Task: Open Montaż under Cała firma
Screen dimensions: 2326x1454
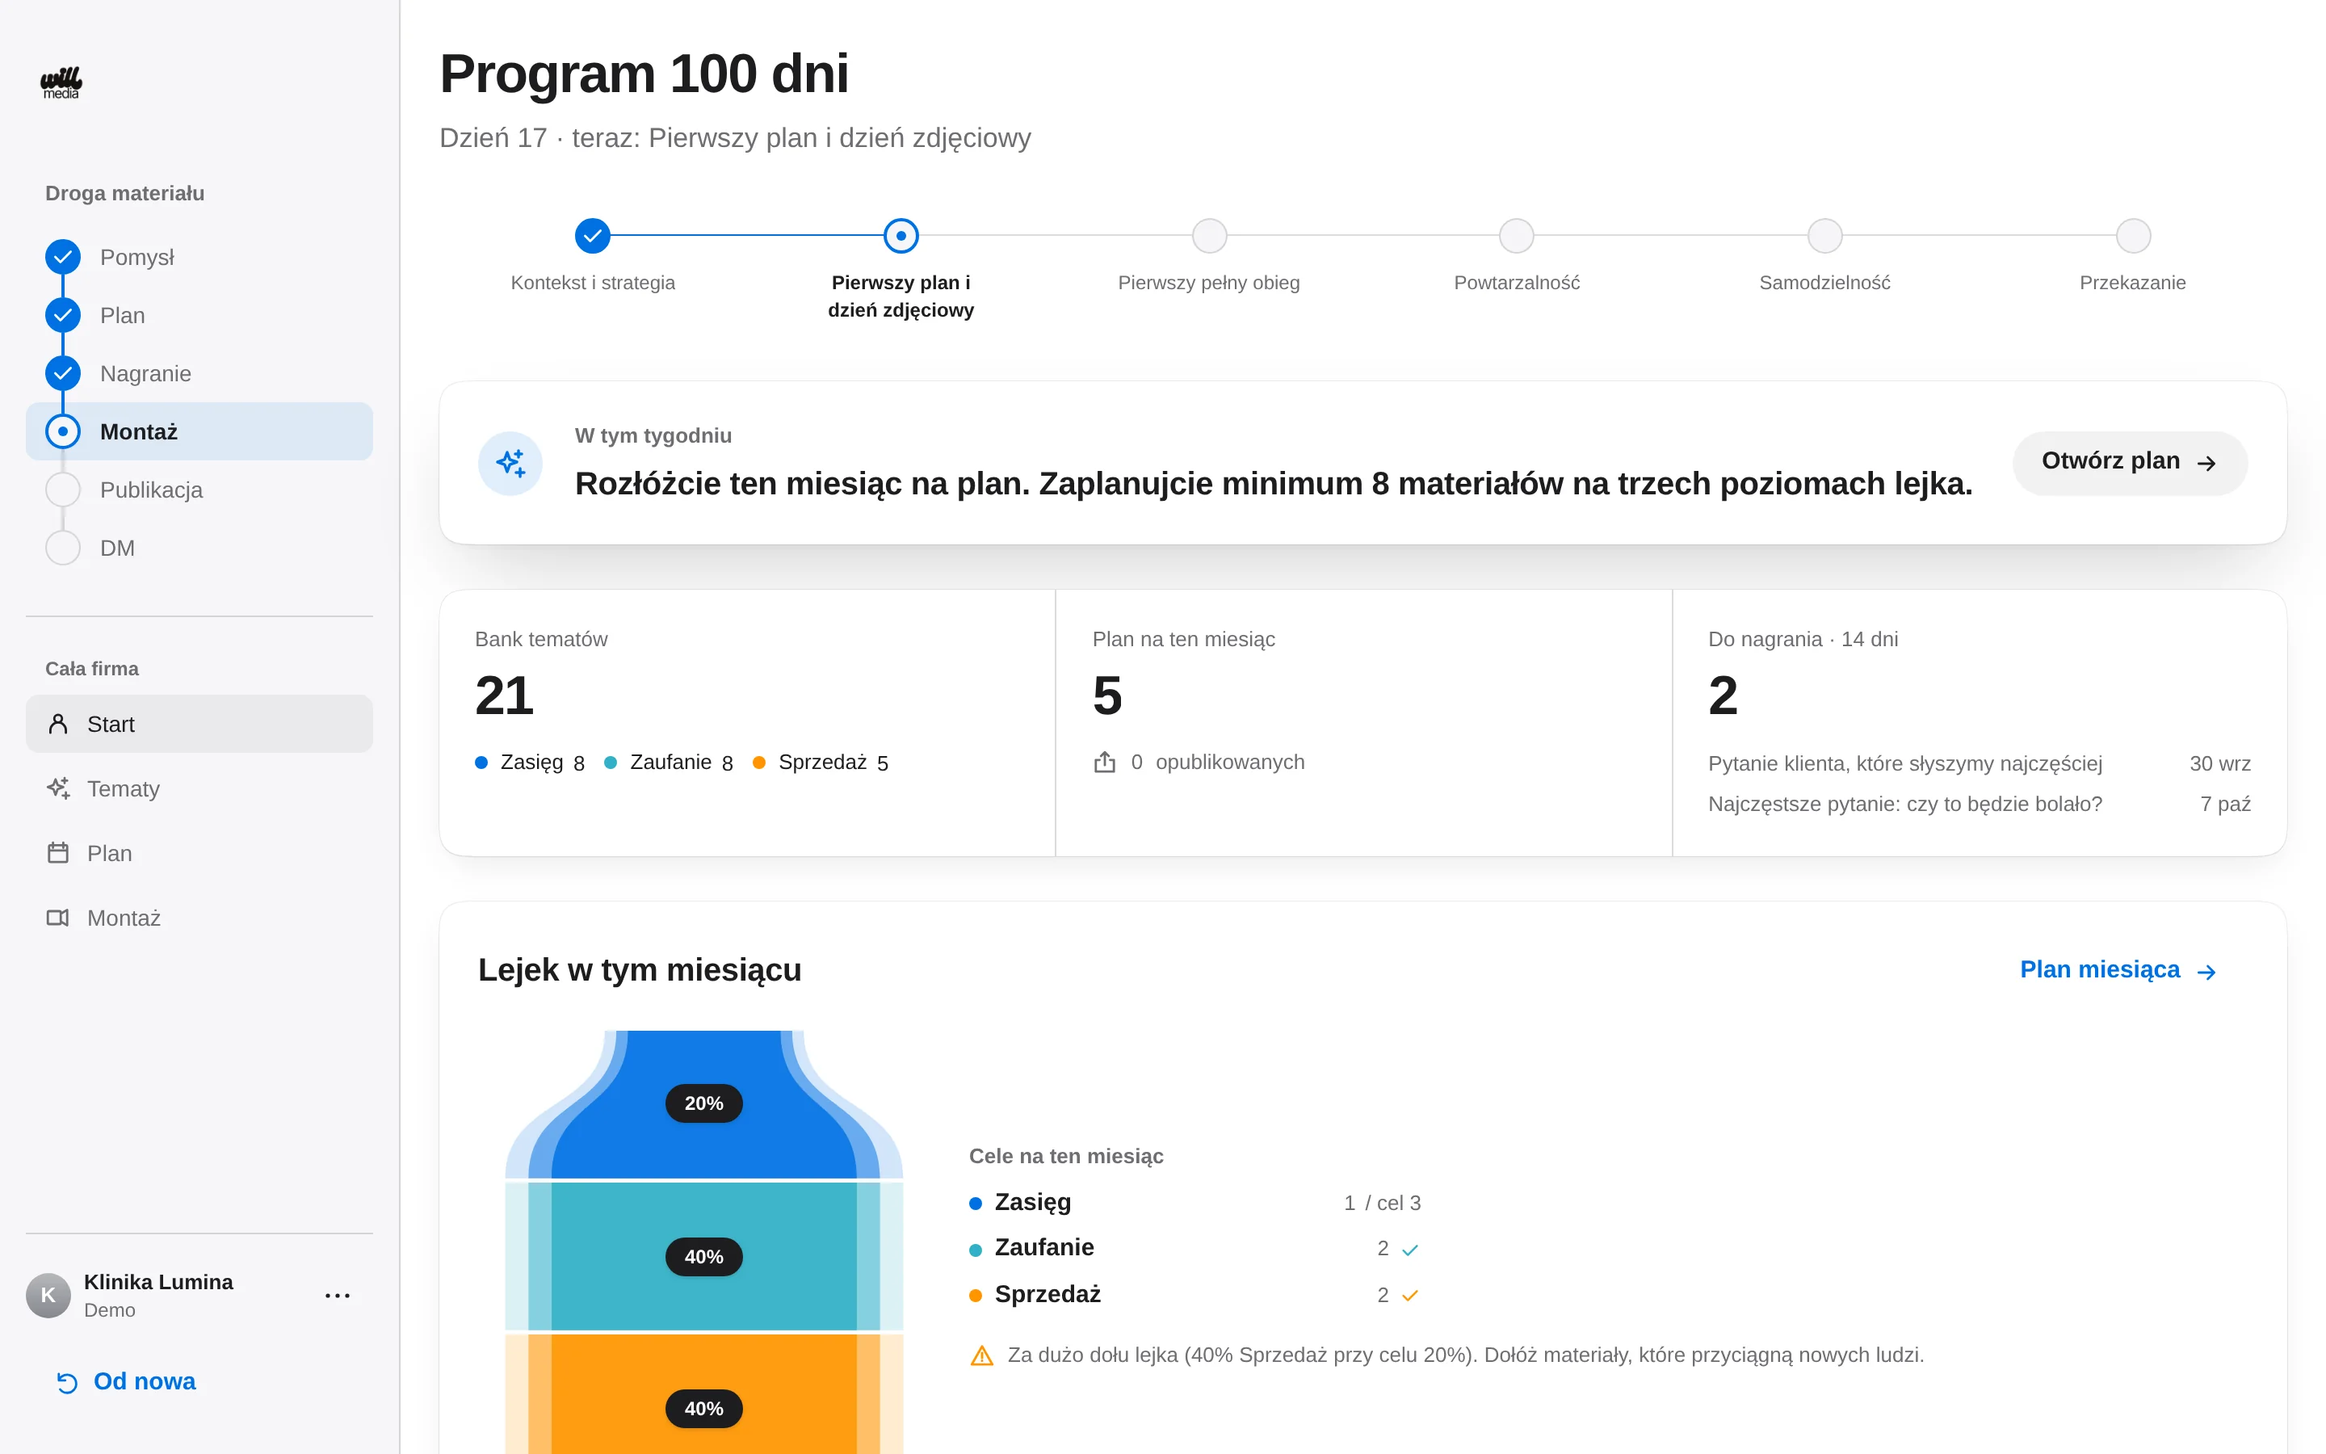Action: point(199,918)
